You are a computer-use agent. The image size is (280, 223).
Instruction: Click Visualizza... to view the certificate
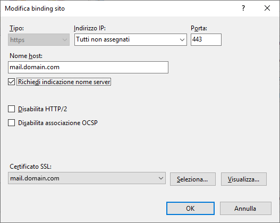(x=244, y=179)
